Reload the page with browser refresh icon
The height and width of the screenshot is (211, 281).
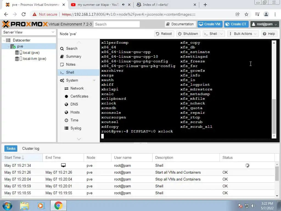pyautogui.click(x=24, y=14)
